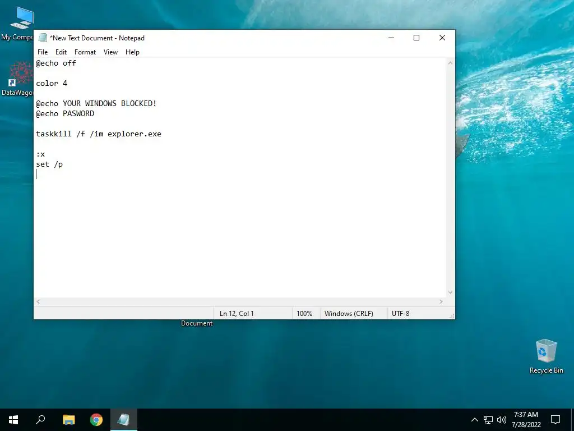Viewport: 574px width, 431px height.
Task: Click vertical scrollbar up arrow
Action: point(450,63)
